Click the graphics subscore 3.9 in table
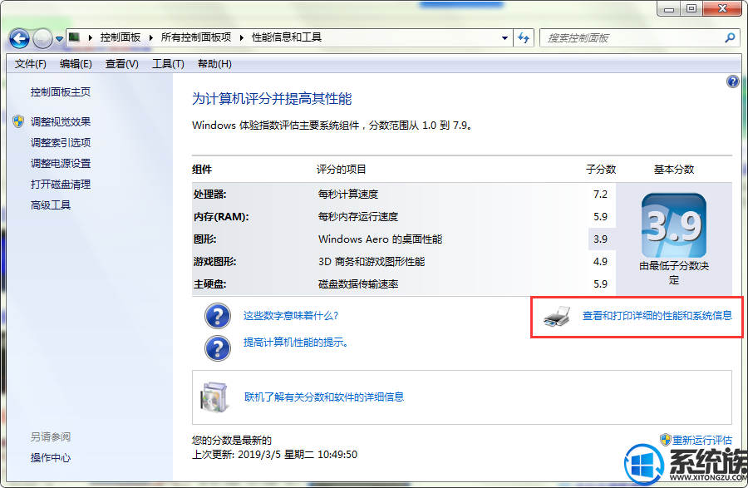The height and width of the screenshot is (488, 748). (x=601, y=239)
